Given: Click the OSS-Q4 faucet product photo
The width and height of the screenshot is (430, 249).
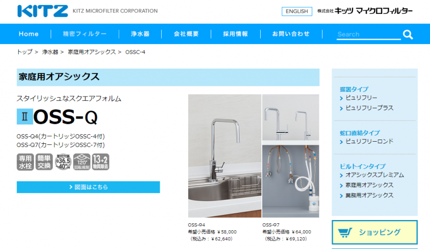Looking at the screenshot, I should click(x=225, y=156).
